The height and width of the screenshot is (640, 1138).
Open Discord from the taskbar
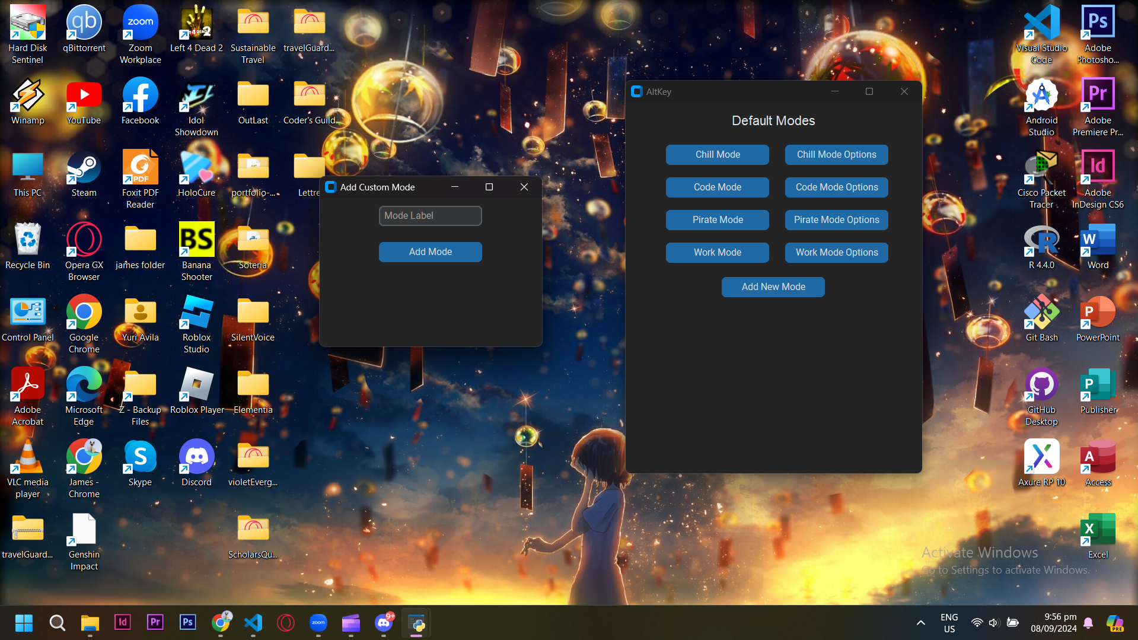(x=384, y=623)
